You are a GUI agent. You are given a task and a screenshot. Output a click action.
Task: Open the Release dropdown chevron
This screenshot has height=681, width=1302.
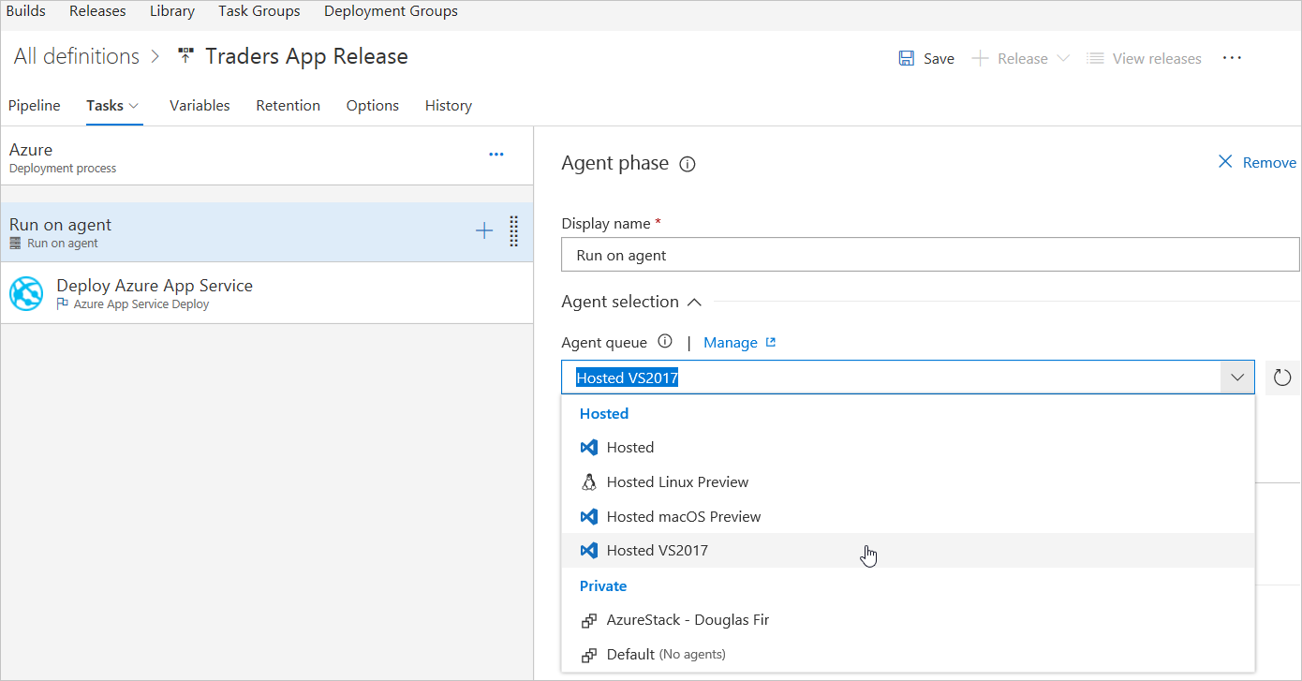point(1062,58)
